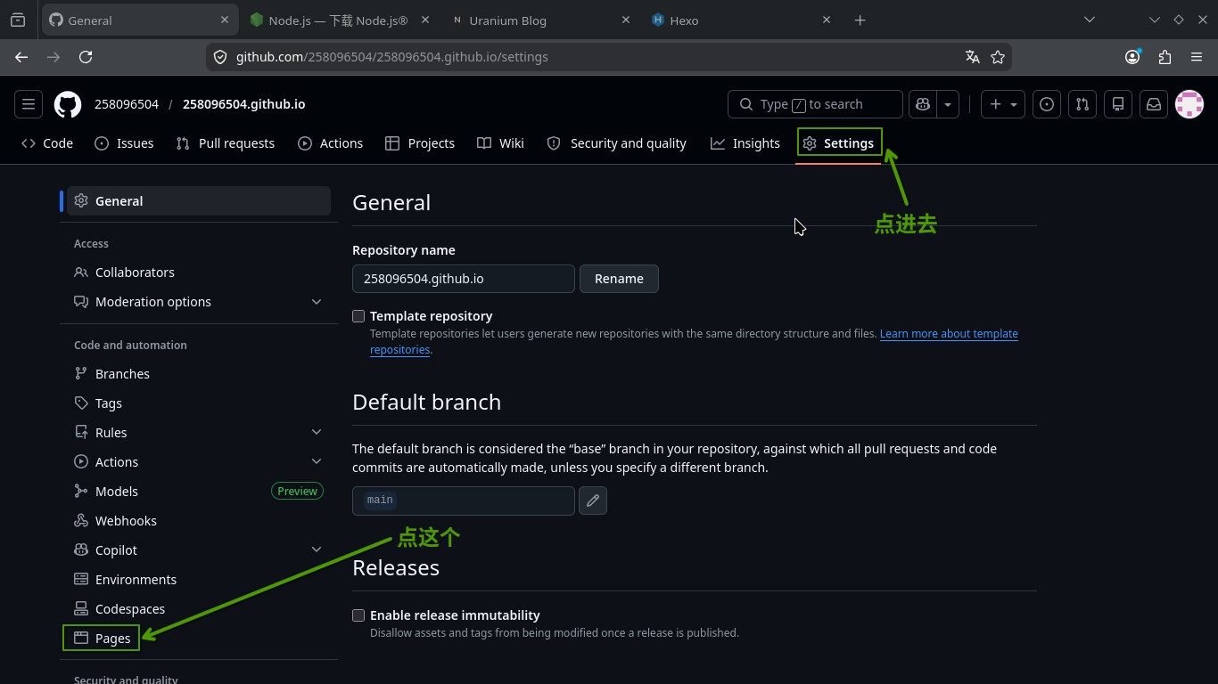Screen dimensions: 1218x684
Task: Click the Rename button
Action: click(619, 279)
